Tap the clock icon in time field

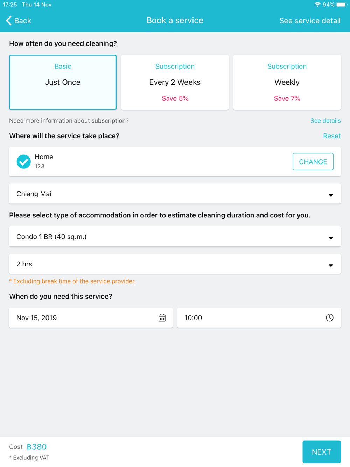(330, 318)
